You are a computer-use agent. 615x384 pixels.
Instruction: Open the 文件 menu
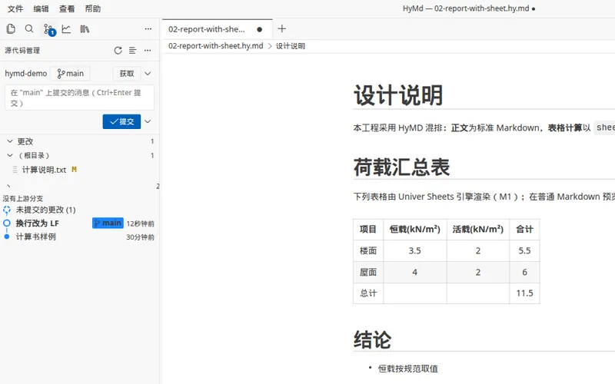click(x=15, y=8)
